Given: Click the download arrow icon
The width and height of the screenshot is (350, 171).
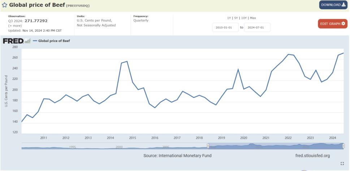Looking at the screenshot, I should coord(343,5).
